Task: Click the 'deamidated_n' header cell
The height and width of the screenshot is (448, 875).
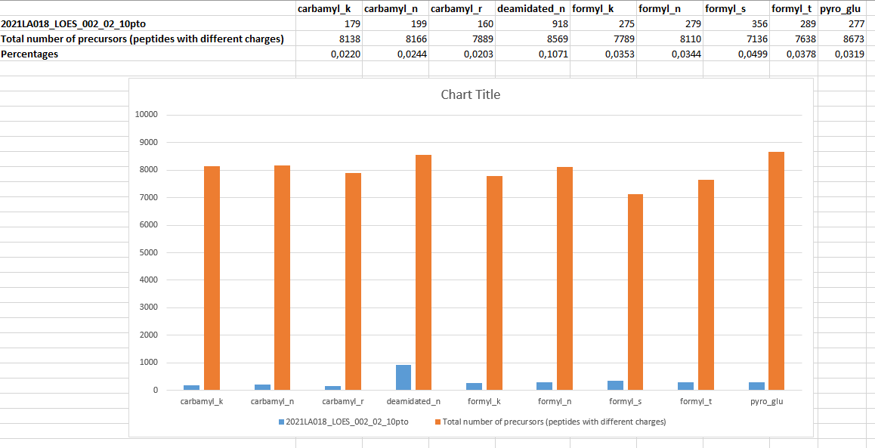Action: coord(533,9)
